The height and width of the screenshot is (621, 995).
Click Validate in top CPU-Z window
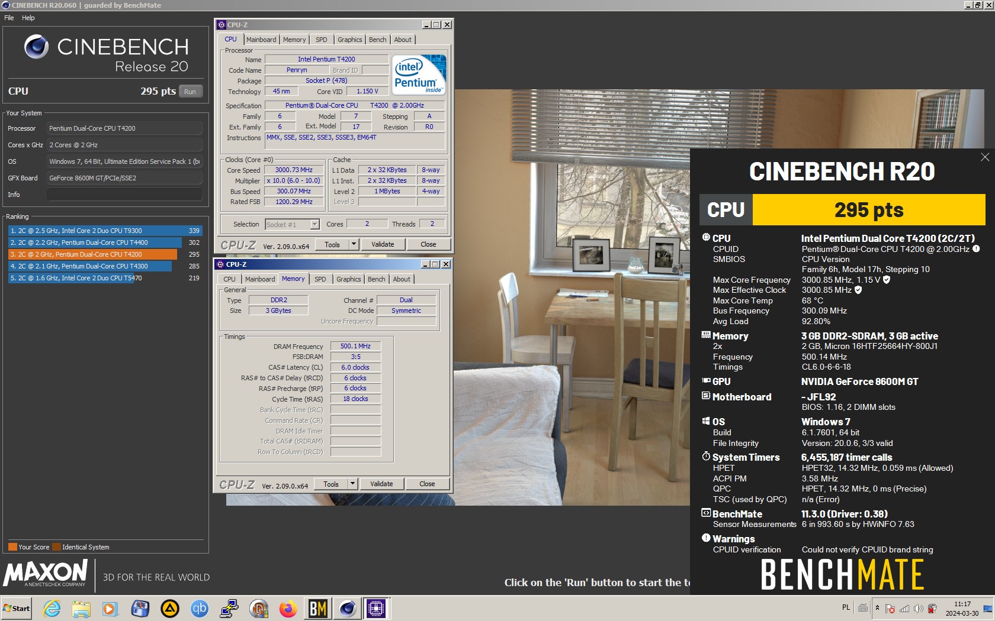pos(383,244)
